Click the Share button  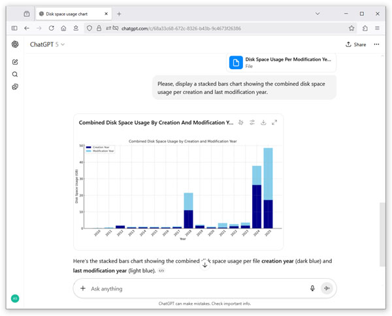click(355, 44)
